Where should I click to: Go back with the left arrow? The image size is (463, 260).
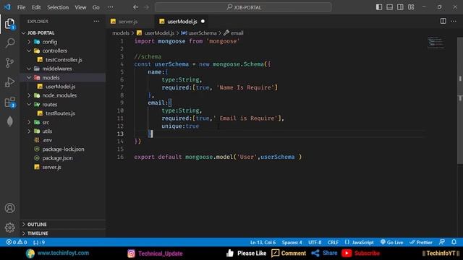tap(135, 7)
